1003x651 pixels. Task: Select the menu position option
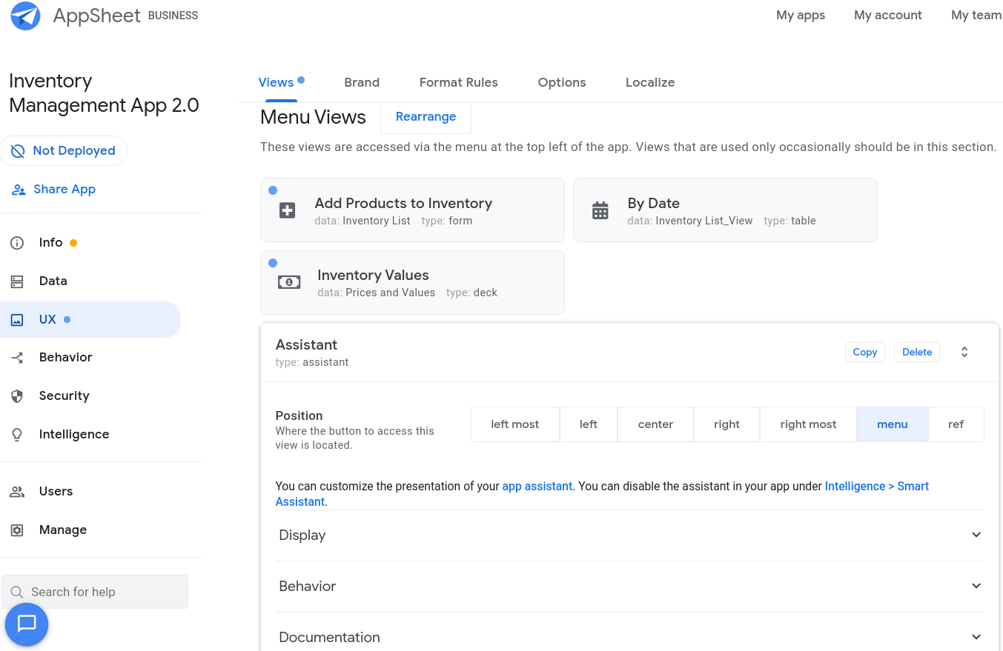[893, 424]
